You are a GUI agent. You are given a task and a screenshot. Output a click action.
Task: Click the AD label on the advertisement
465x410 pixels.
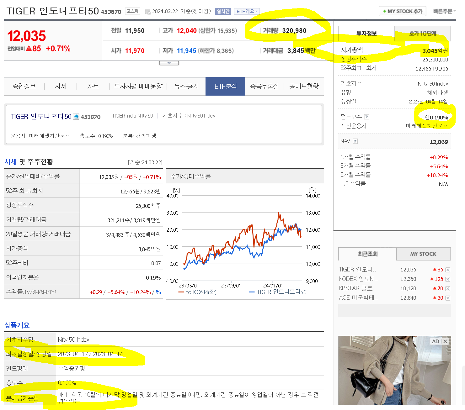point(436,341)
